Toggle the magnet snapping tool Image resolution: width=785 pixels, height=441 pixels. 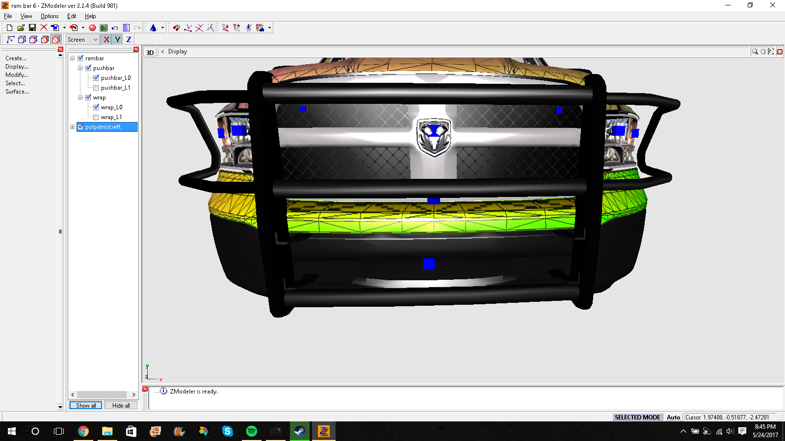(176, 28)
